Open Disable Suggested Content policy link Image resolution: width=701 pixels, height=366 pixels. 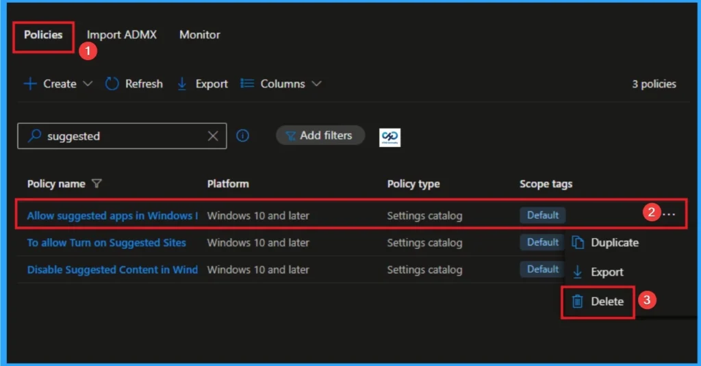[x=112, y=270]
